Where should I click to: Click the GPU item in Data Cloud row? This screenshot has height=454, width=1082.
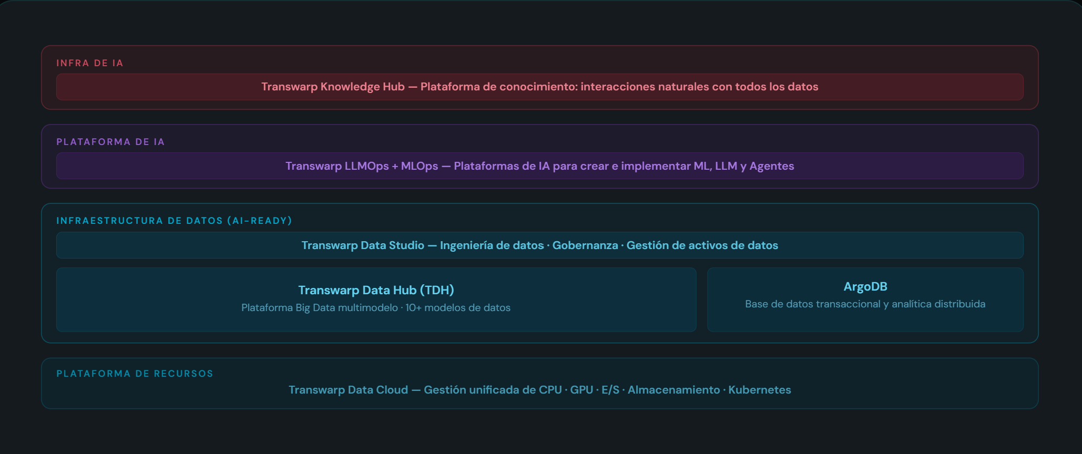pyautogui.click(x=581, y=390)
